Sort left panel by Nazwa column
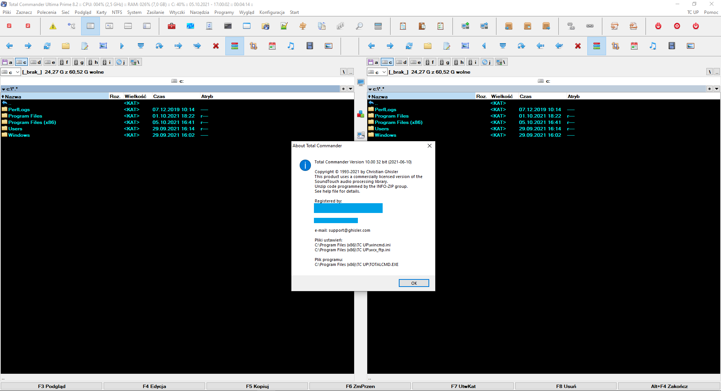This screenshot has width=721, height=391. point(55,97)
